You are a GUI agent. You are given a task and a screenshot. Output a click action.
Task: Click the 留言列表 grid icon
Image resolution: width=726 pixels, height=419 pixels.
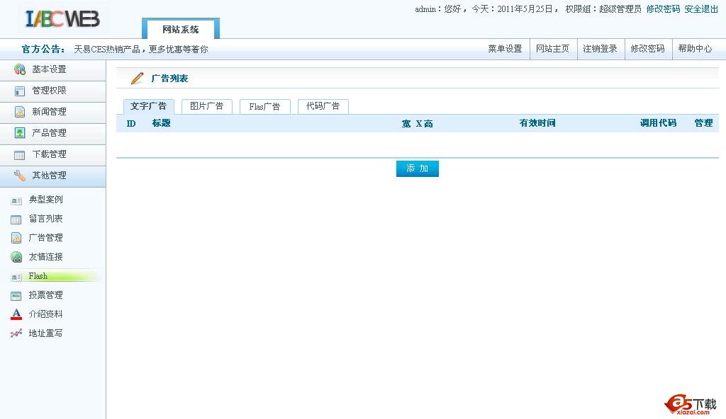click(x=16, y=219)
